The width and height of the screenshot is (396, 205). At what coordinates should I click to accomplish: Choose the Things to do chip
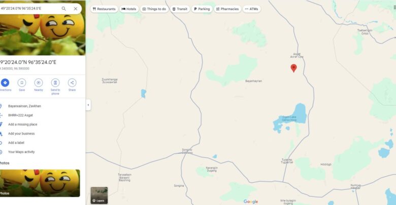coord(154,9)
